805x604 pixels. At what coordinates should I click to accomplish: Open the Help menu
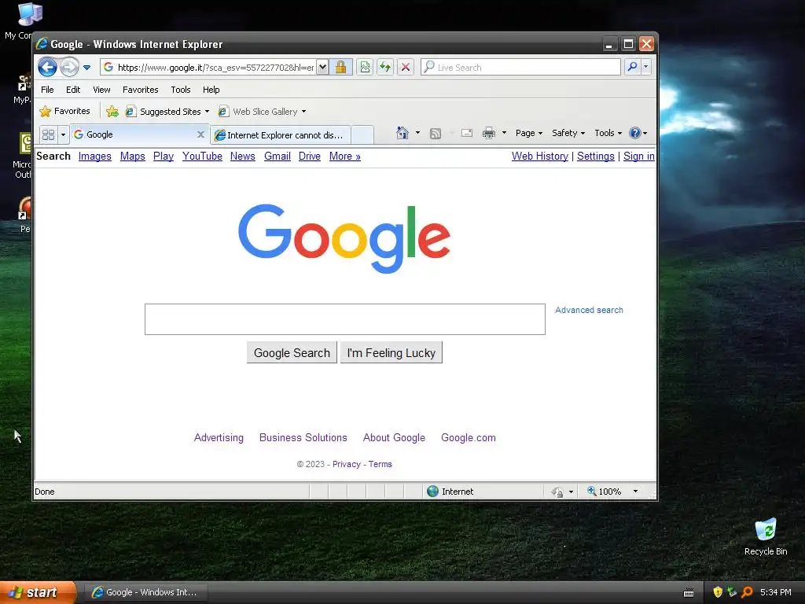point(211,90)
